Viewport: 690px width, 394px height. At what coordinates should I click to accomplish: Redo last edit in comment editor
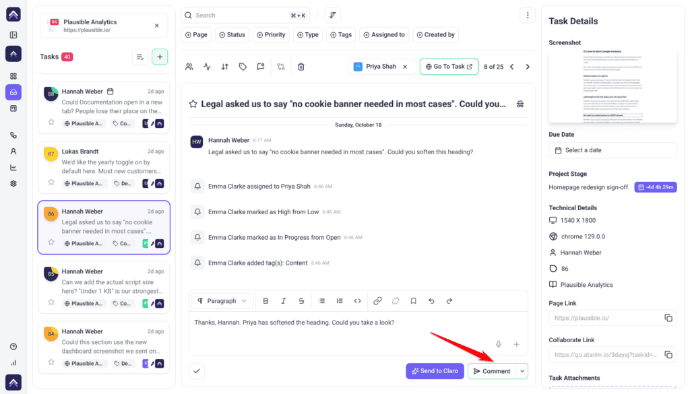449,301
